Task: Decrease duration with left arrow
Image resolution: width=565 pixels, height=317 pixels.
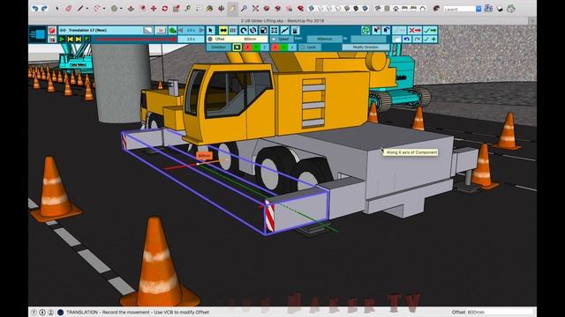Action: (x=181, y=30)
